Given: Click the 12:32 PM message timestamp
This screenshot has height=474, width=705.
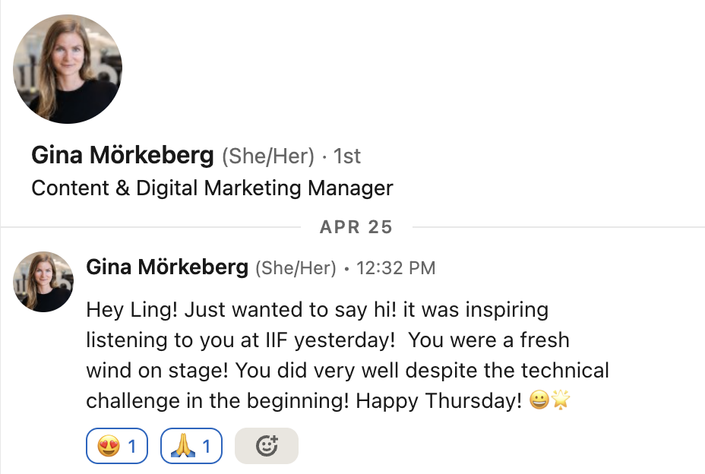Looking at the screenshot, I should pyautogui.click(x=395, y=268).
